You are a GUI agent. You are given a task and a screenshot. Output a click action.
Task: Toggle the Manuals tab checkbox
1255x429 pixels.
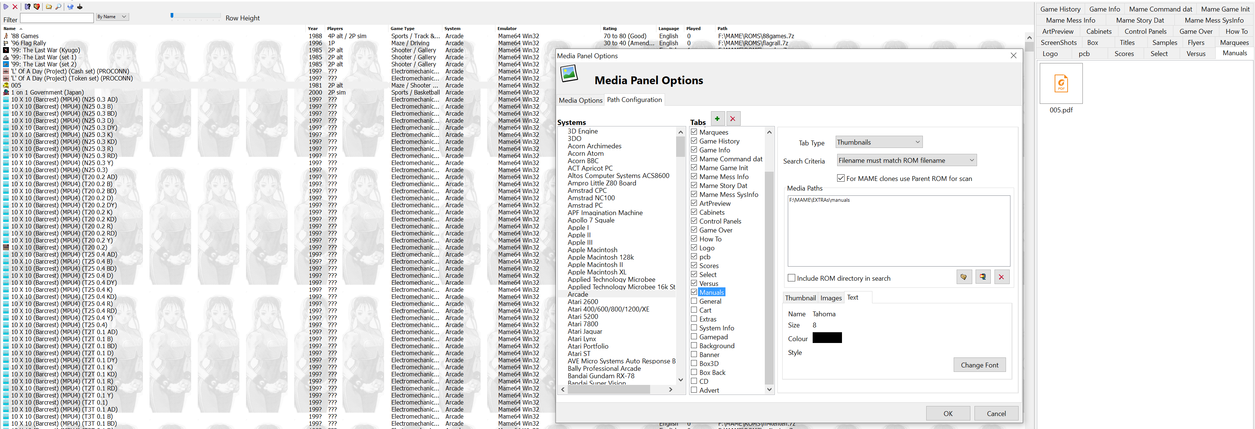tap(694, 292)
